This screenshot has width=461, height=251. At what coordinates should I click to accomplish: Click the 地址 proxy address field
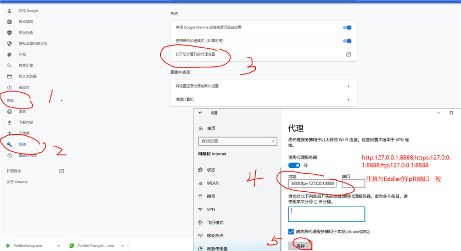coord(312,184)
